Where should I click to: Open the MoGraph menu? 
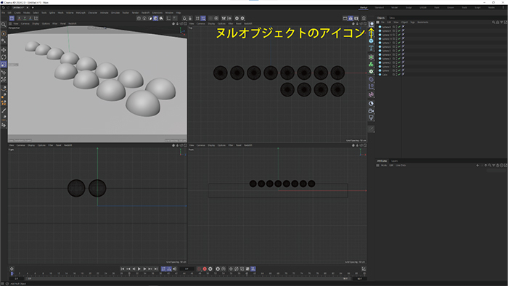pos(81,12)
